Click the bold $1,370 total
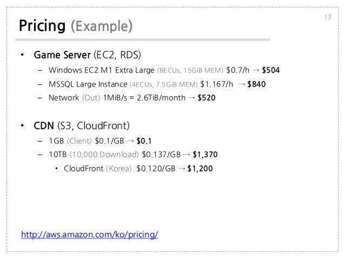Image resolution: width=345 pixels, height=259 pixels. pos(205,155)
